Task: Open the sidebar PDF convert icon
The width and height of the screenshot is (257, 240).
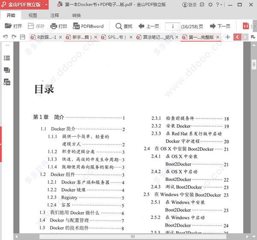Action: (7, 82)
